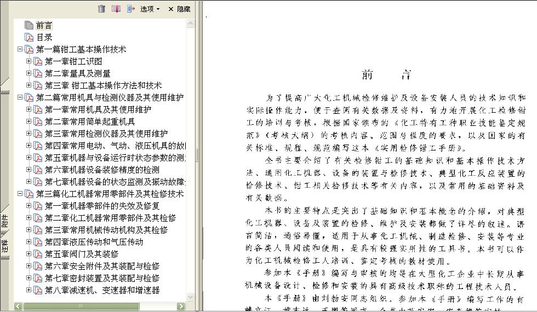Click the expand current bookmark icon
This screenshot has height=312, width=537.
click(x=131, y=9)
